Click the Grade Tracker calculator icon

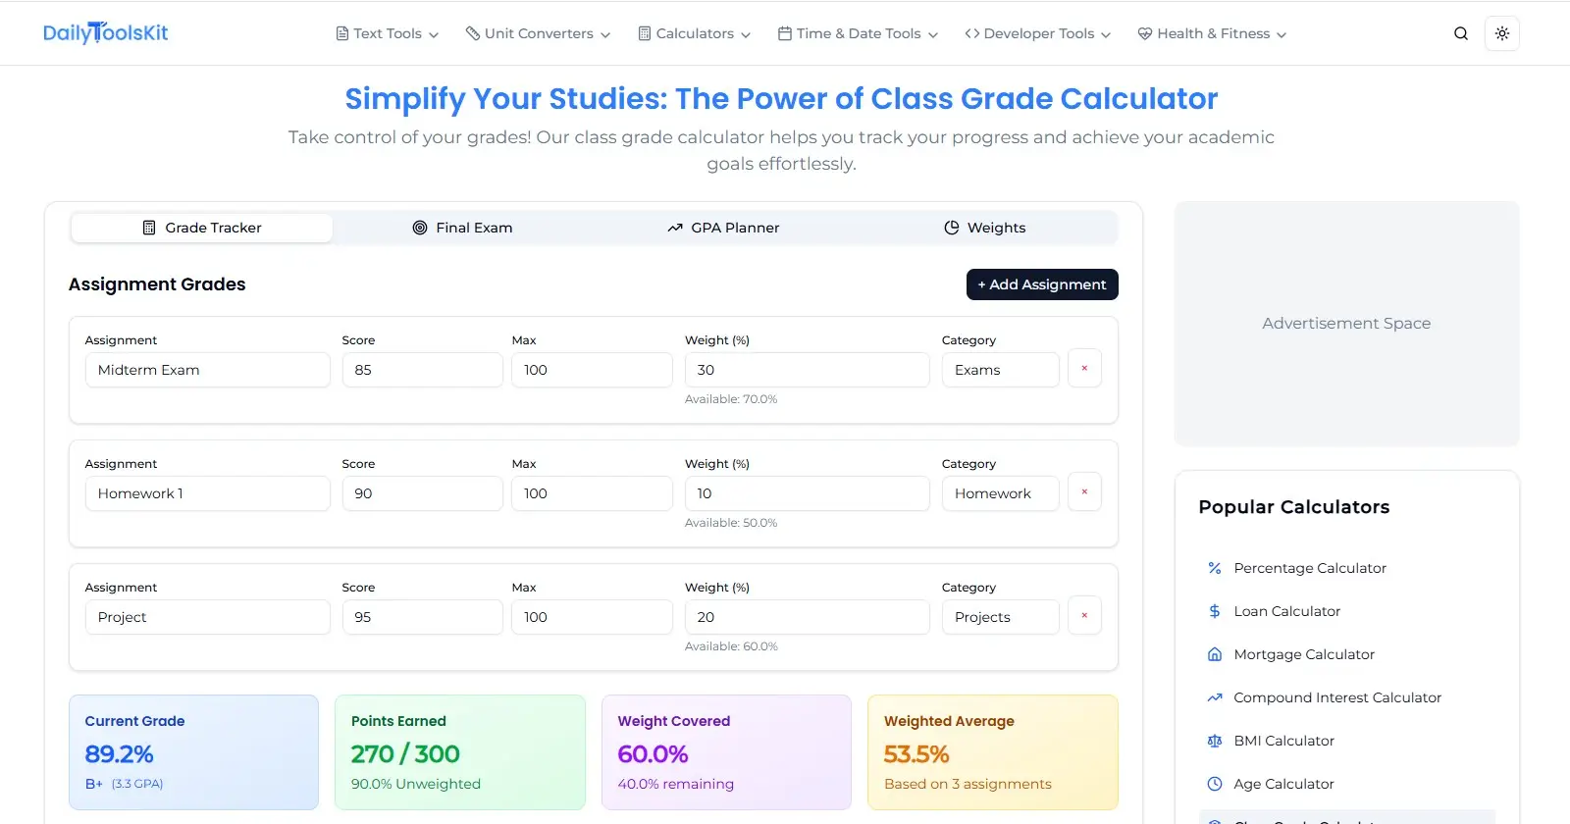tap(147, 228)
